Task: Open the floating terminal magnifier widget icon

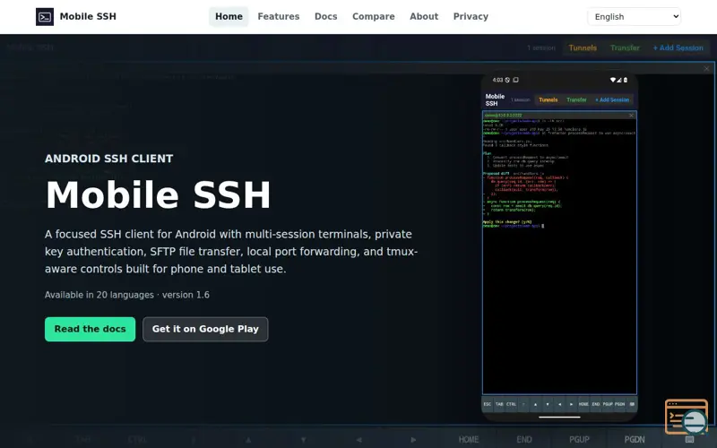Action: pos(687,417)
